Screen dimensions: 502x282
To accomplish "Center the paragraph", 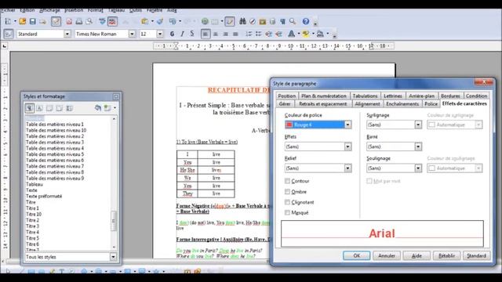I will (x=216, y=34).
